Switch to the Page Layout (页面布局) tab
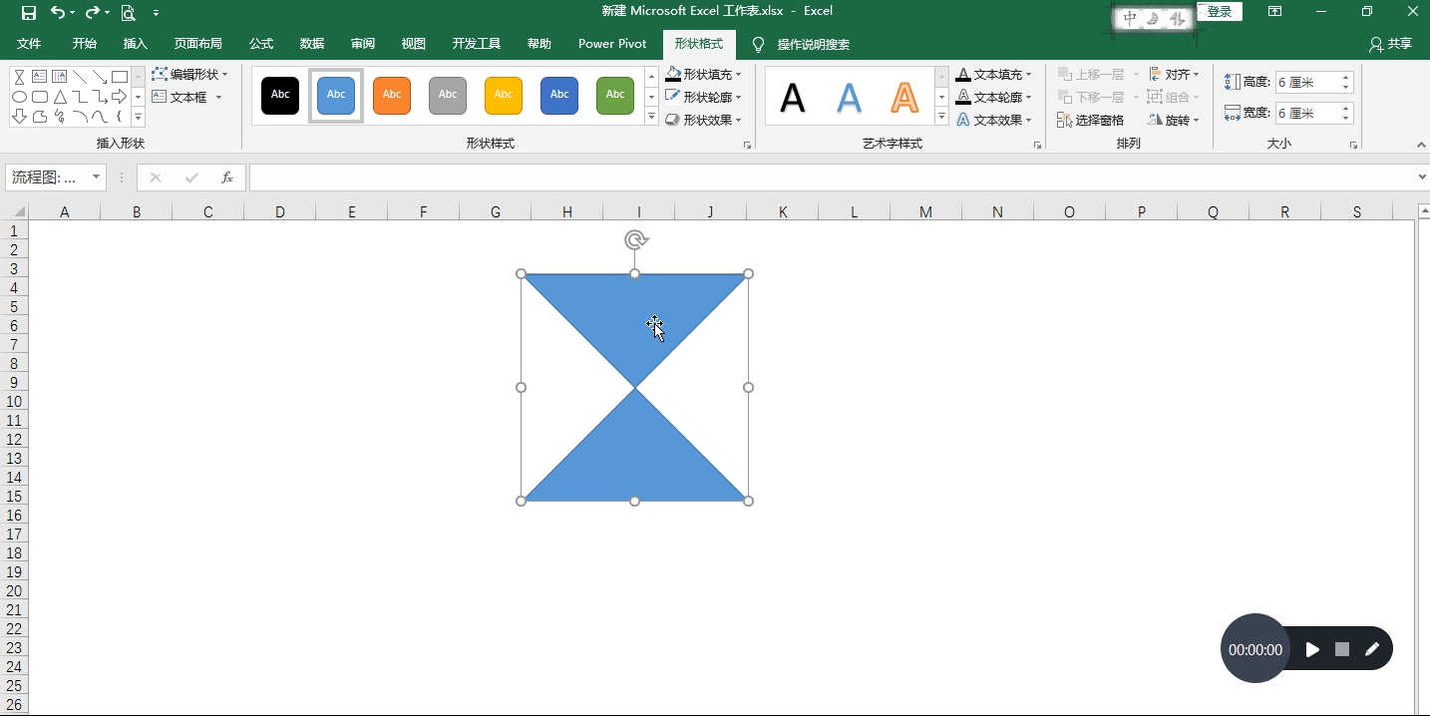The image size is (1430, 716). click(x=198, y=44)
